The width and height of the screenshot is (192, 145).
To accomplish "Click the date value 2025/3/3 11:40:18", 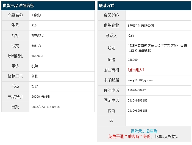I will pyautogui.click(x=46, y=107).
